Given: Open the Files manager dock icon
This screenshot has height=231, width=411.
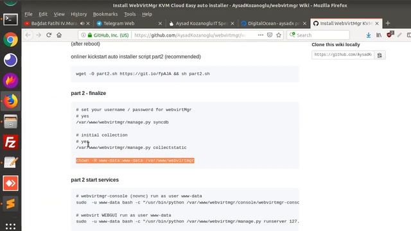Looking at the screenshot, I should pyautogui.click(x=10, y=121).
